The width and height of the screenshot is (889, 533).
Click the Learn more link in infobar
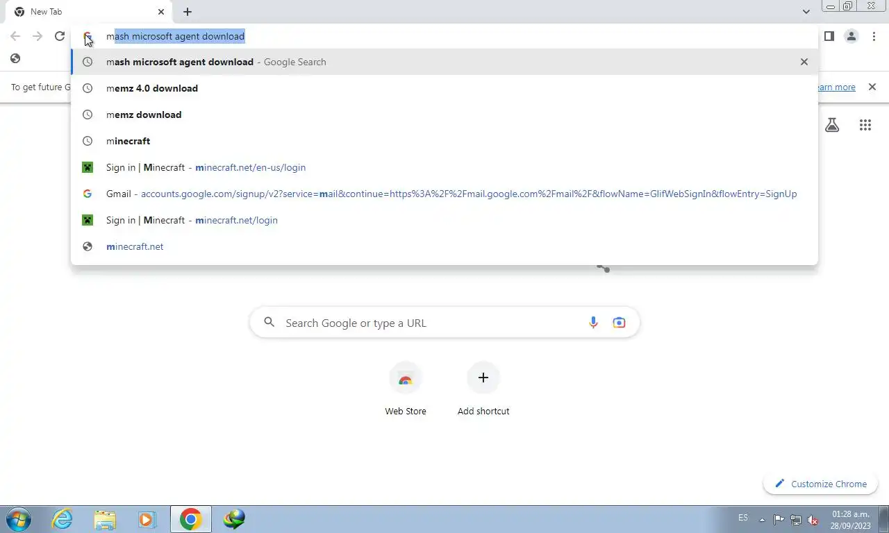834,87
